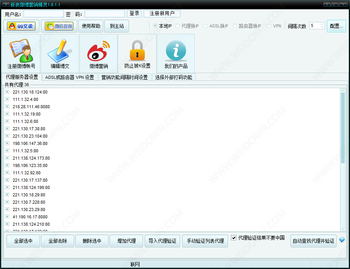Click the QQ交谈 button
350x269 pixels.
[21, 26]
